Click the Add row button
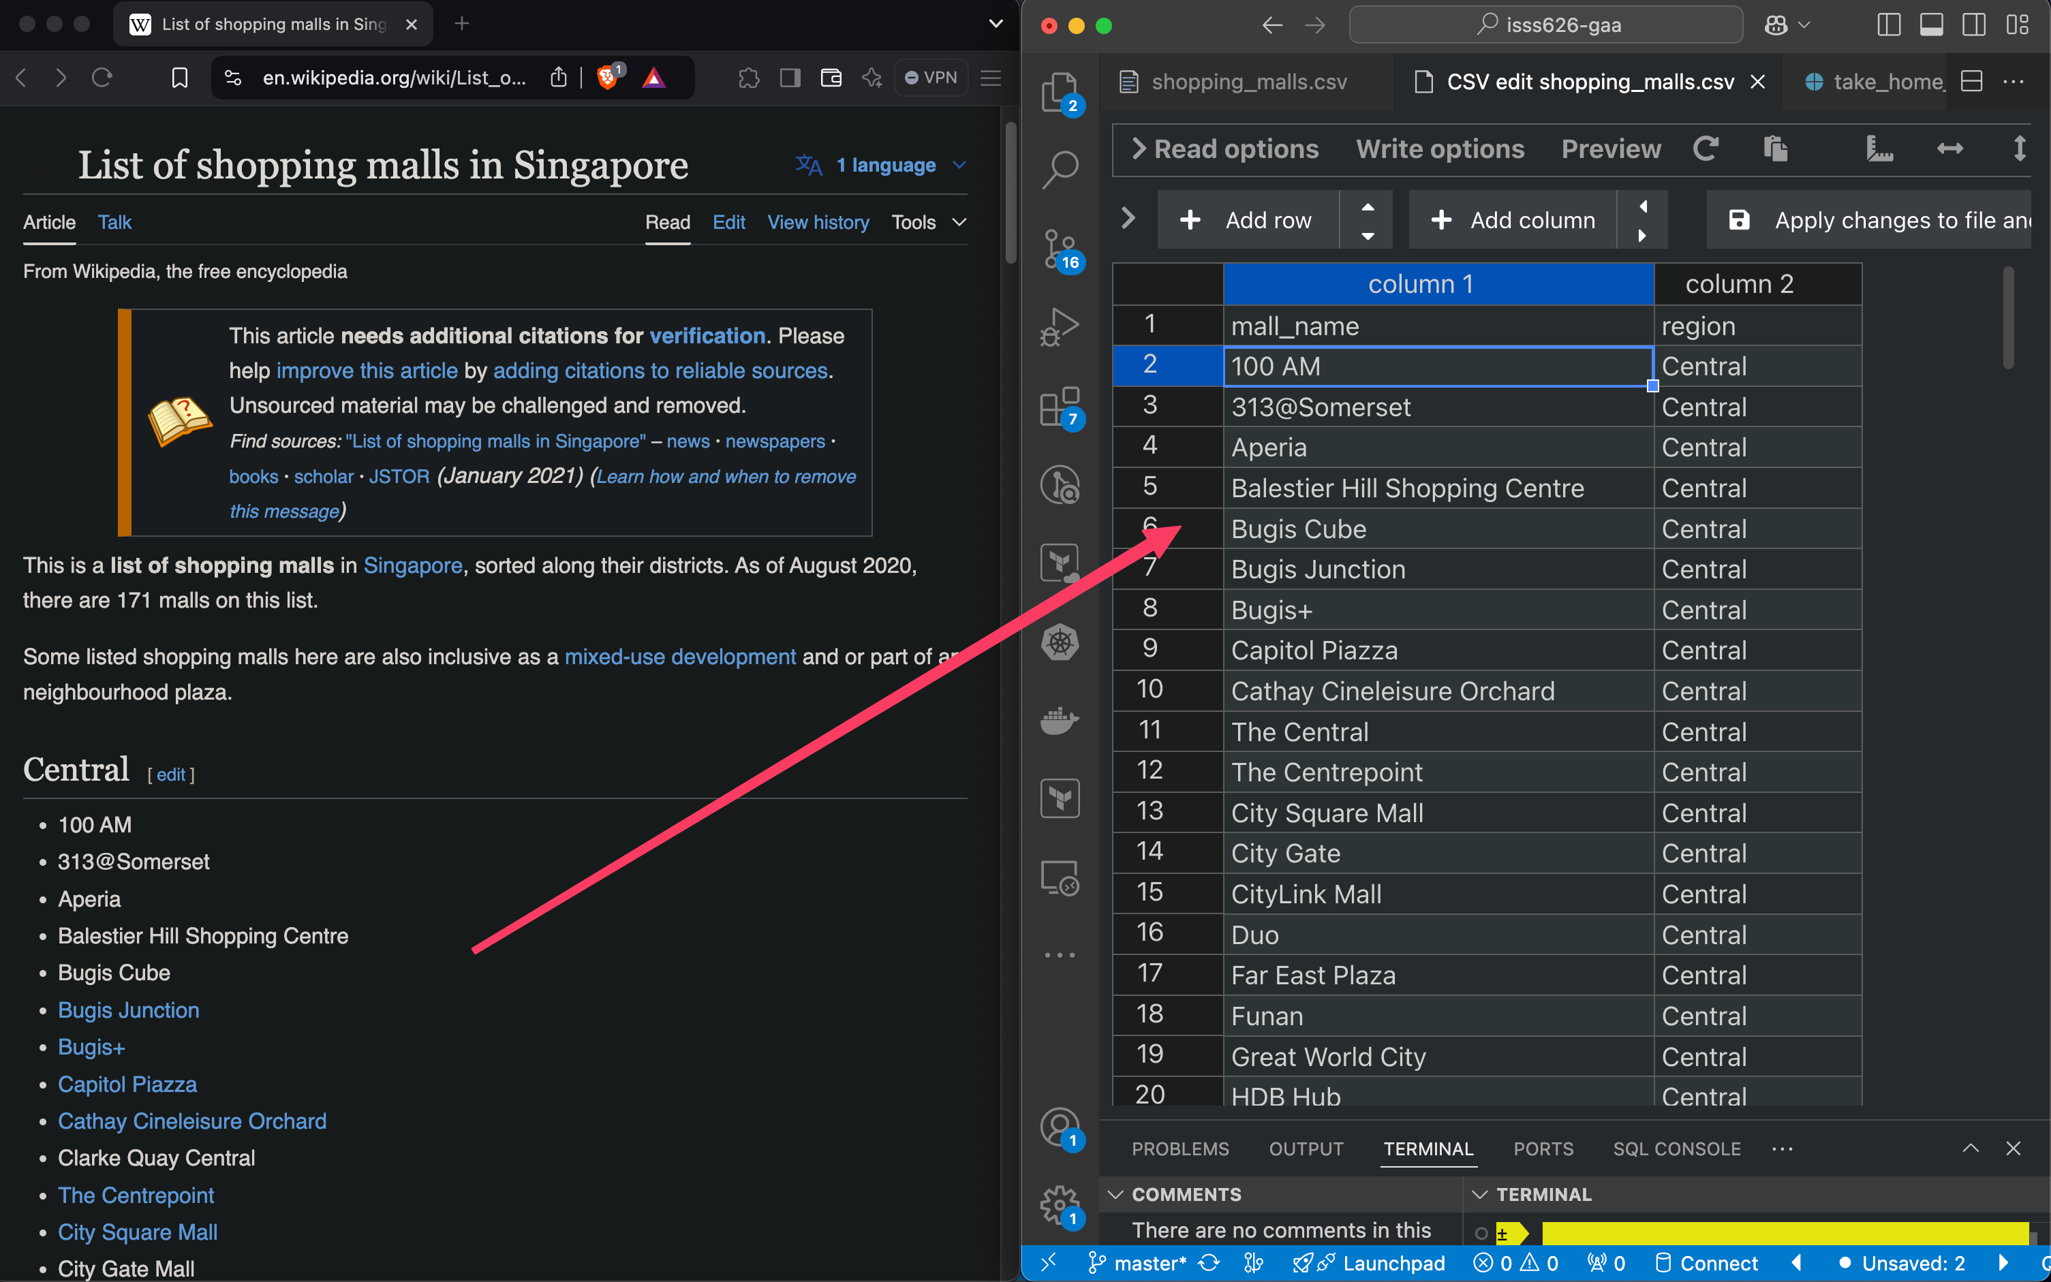The width and height of the screenshot is (2051, 1282). click(x=1247, y=221)
